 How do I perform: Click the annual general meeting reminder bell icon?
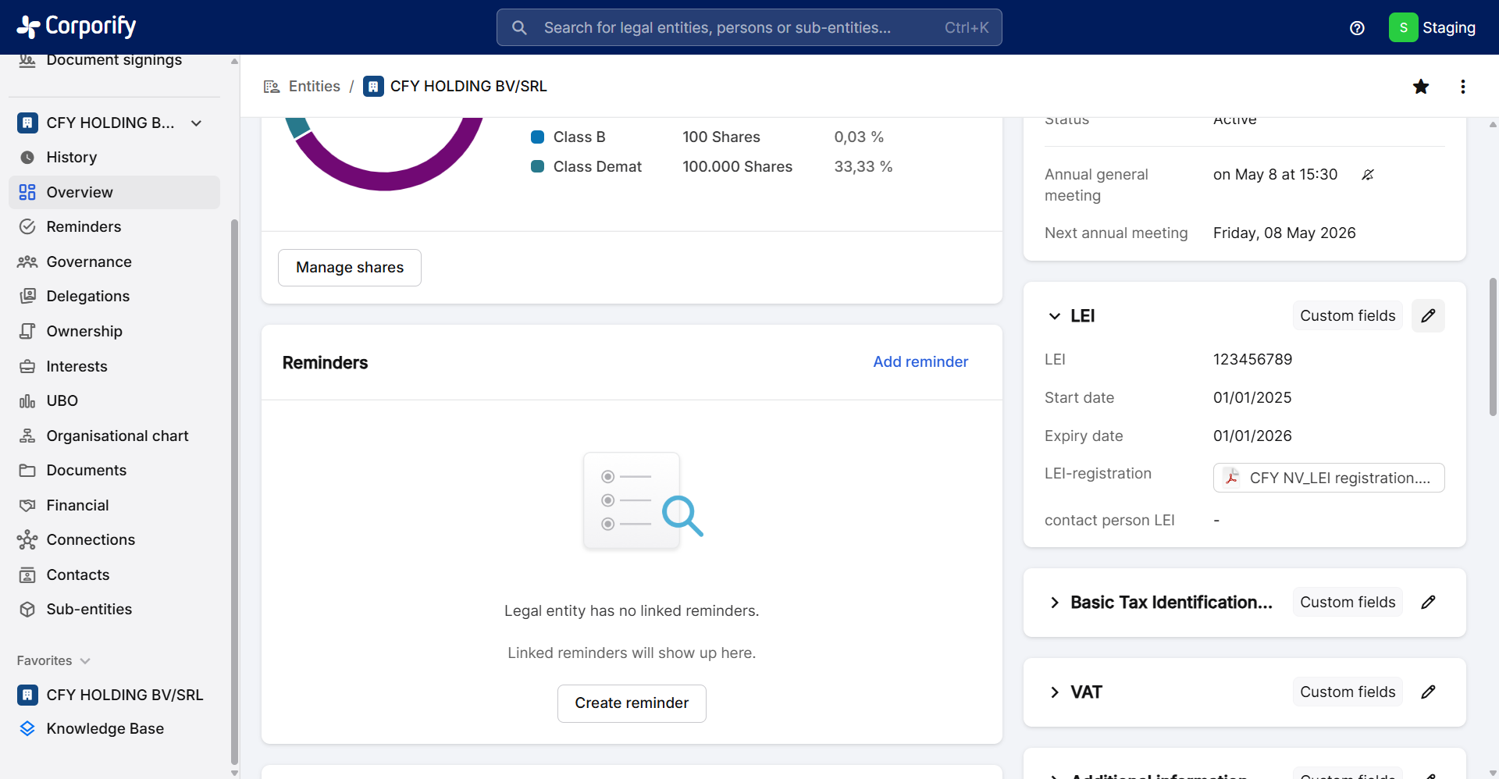1368,175
